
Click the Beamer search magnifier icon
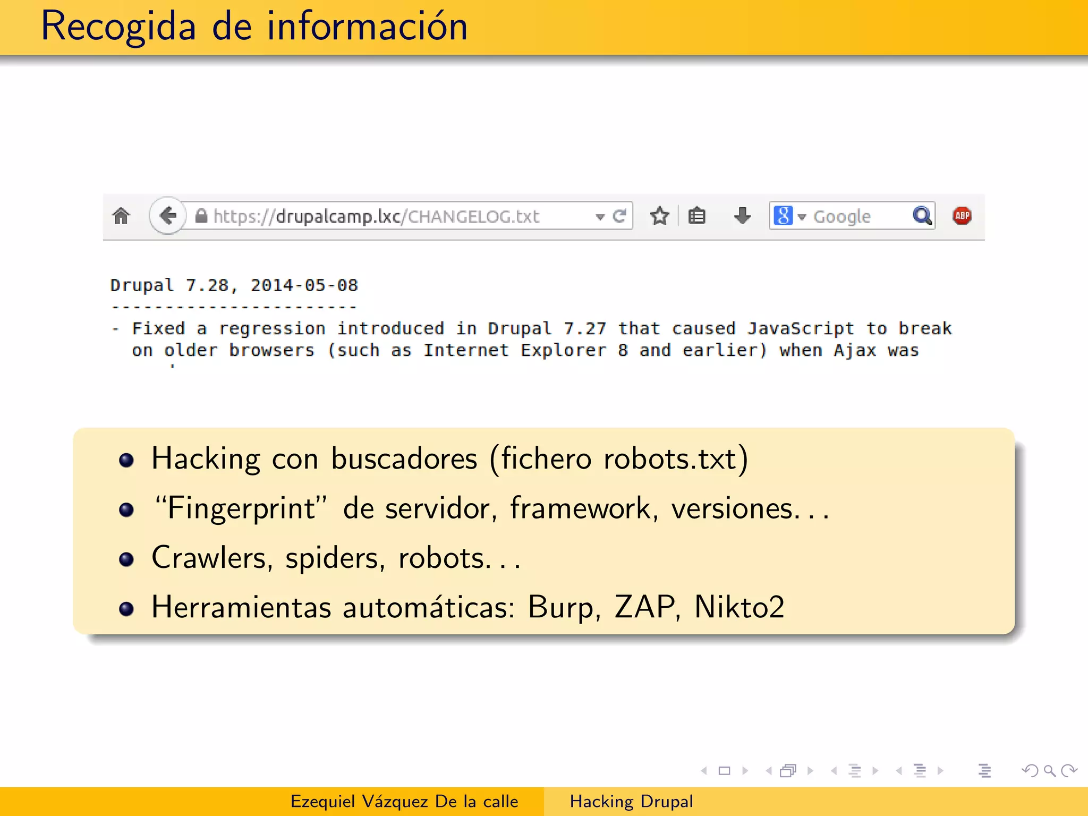pos(1050,771)
